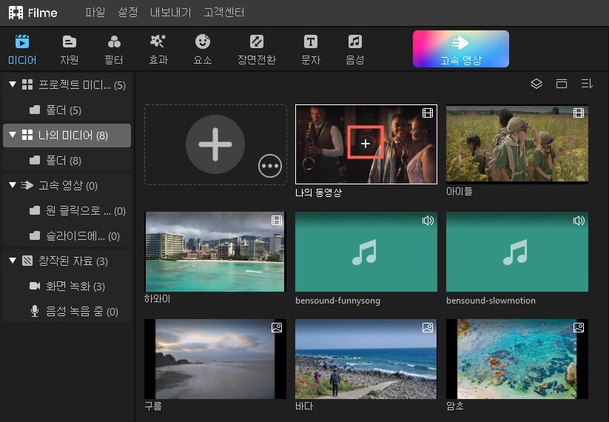
Task: Click the 아이들 file name label
Action: point(459,191)
